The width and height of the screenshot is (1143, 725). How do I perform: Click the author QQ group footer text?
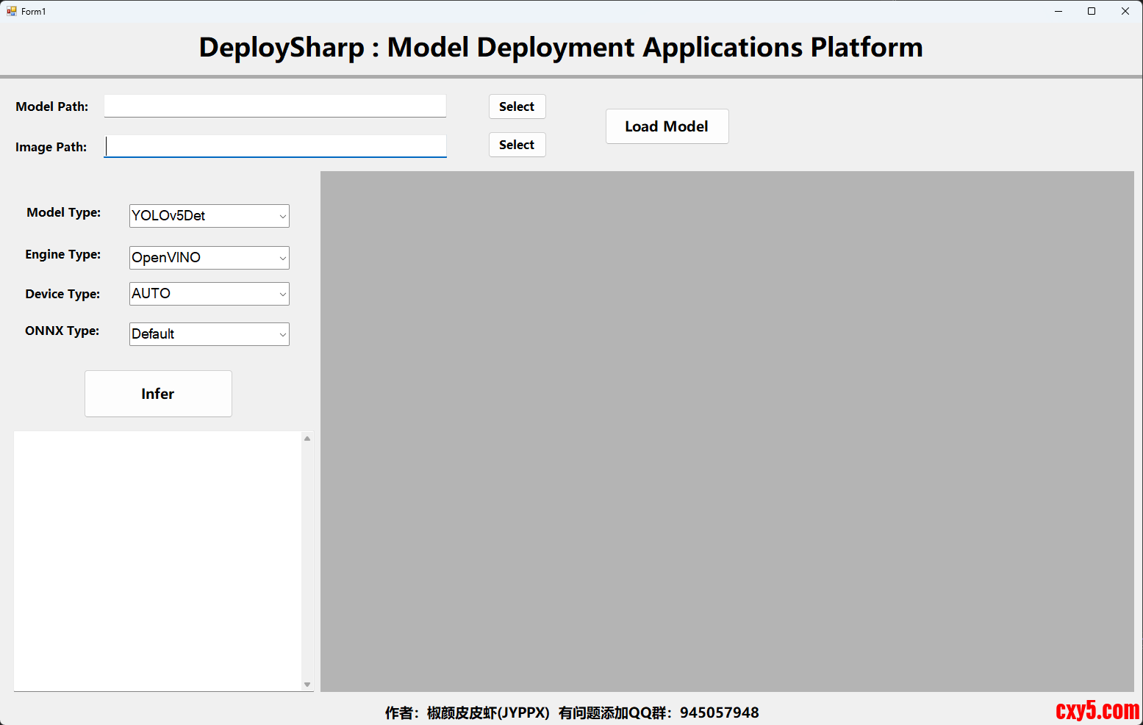[571, 713]
